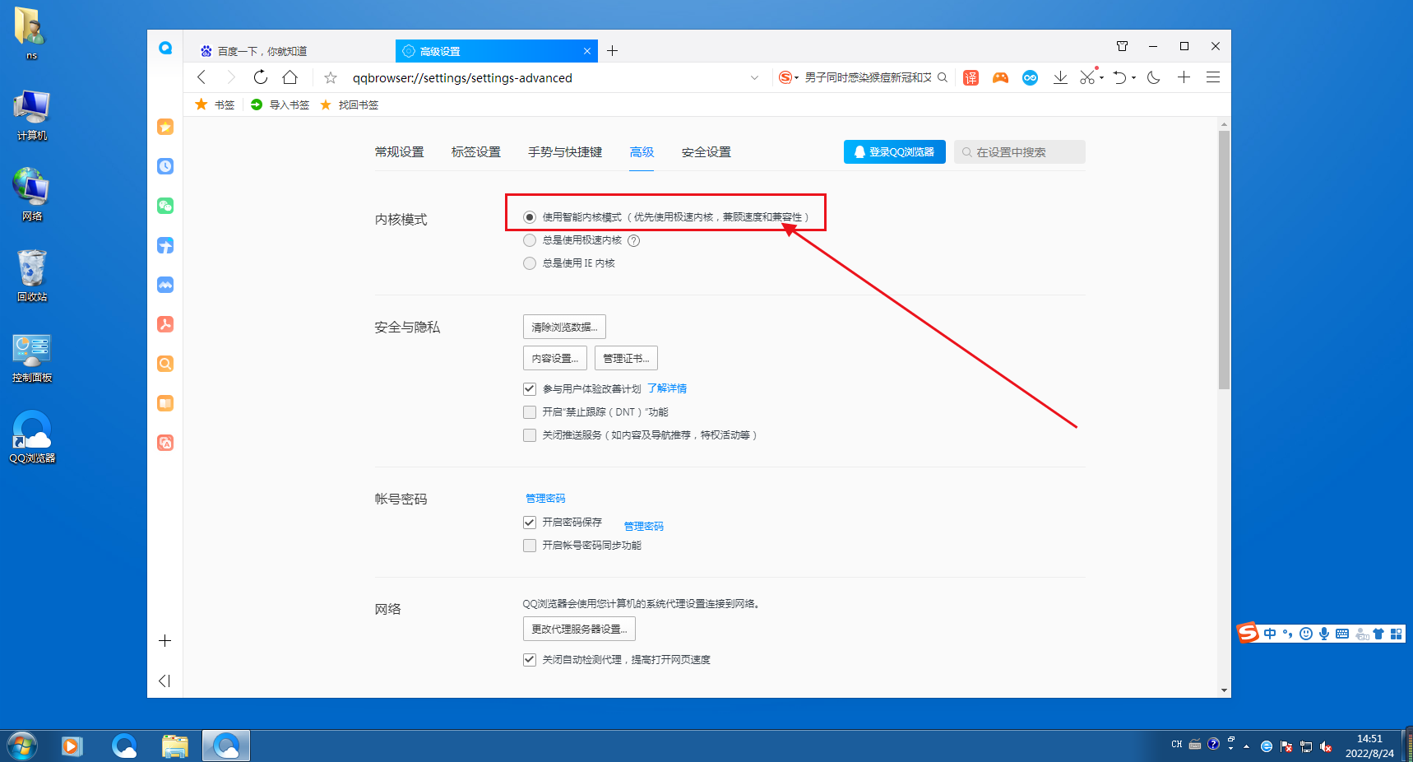Click the 登录QQ浏览器 button

coord(895,152)
